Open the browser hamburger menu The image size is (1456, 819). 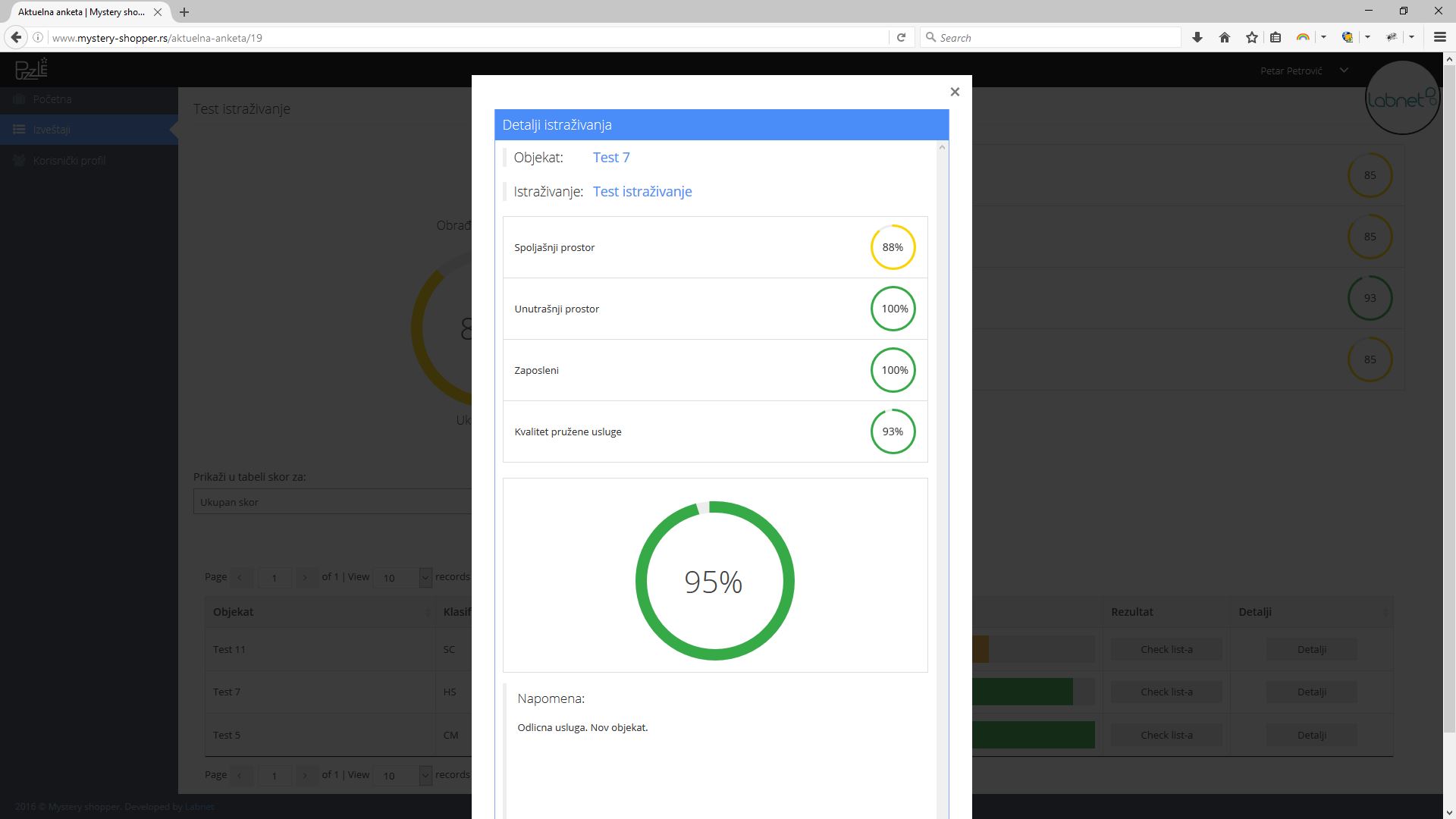pyautogui.click(x=1439, y=37)
